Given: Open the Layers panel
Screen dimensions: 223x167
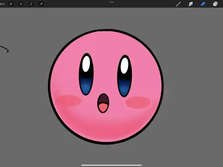Looking at the screenshot, I should (x=215, y=4).
